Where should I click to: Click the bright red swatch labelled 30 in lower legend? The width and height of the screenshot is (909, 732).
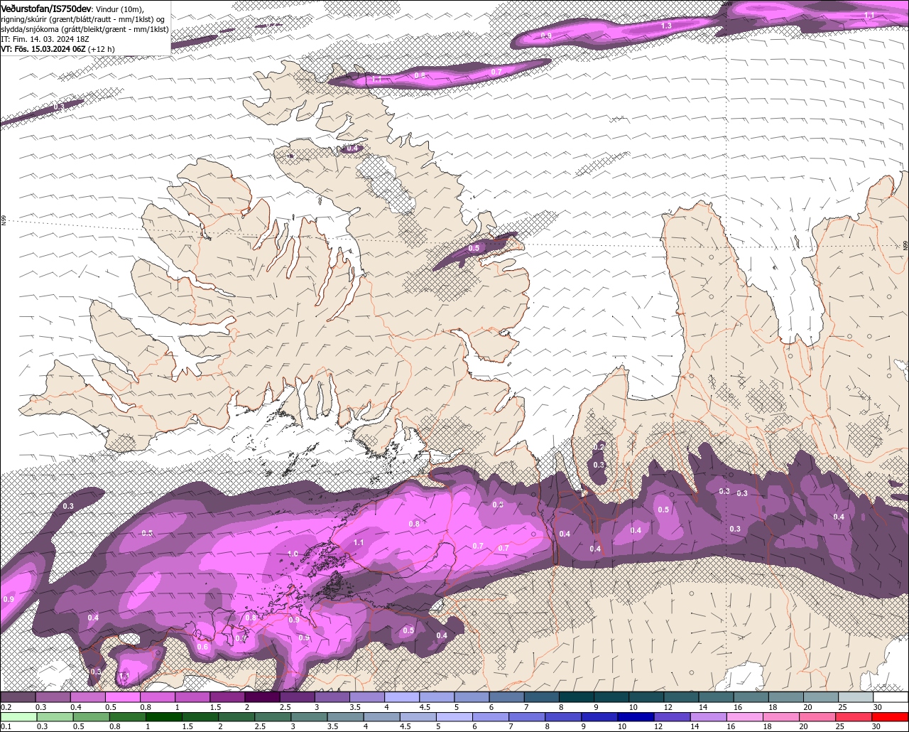pos(890,716)
